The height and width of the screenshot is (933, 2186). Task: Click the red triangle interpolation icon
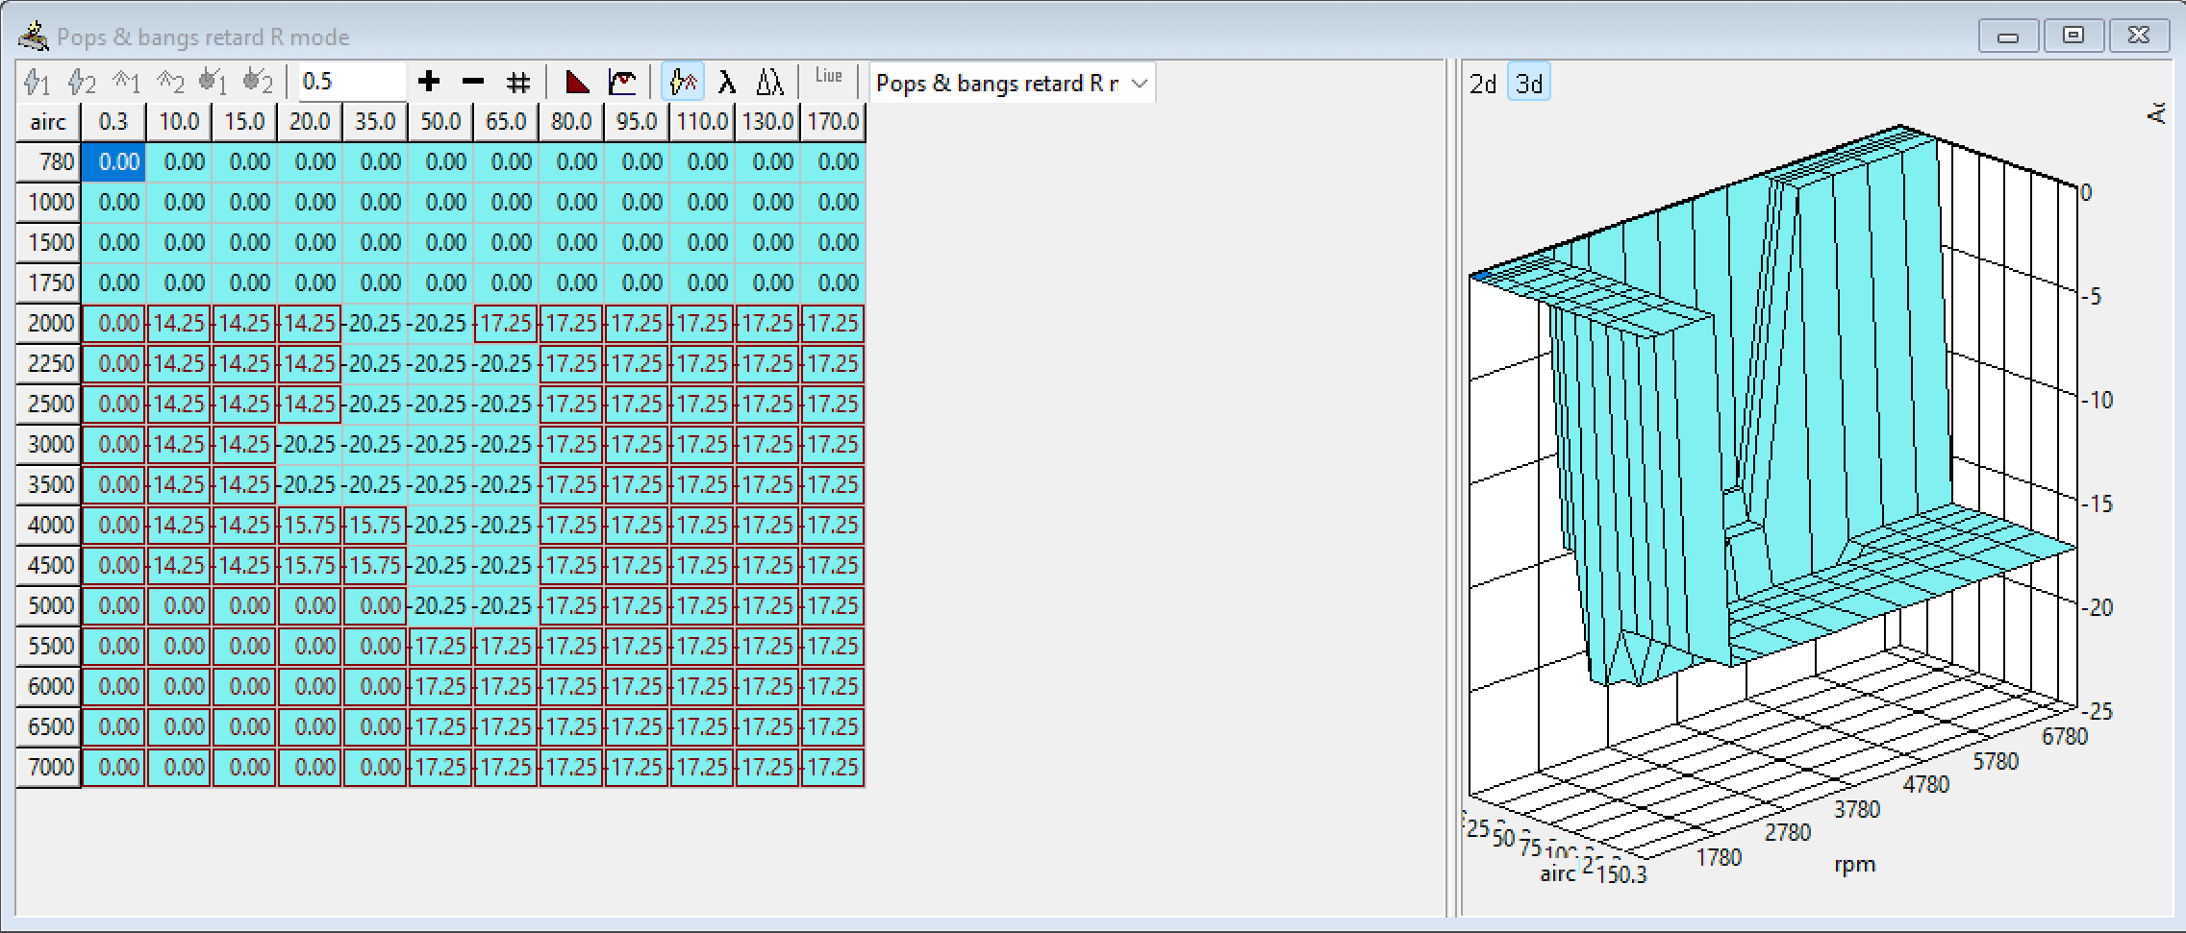(575, 82)
